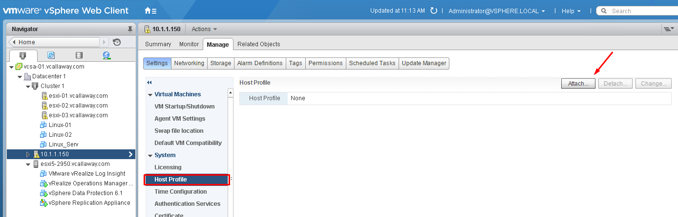The width and height of the screenshot is (678, 217).
Task: Switch to VMs and Templates inventory view
Action: pos(51,55)
